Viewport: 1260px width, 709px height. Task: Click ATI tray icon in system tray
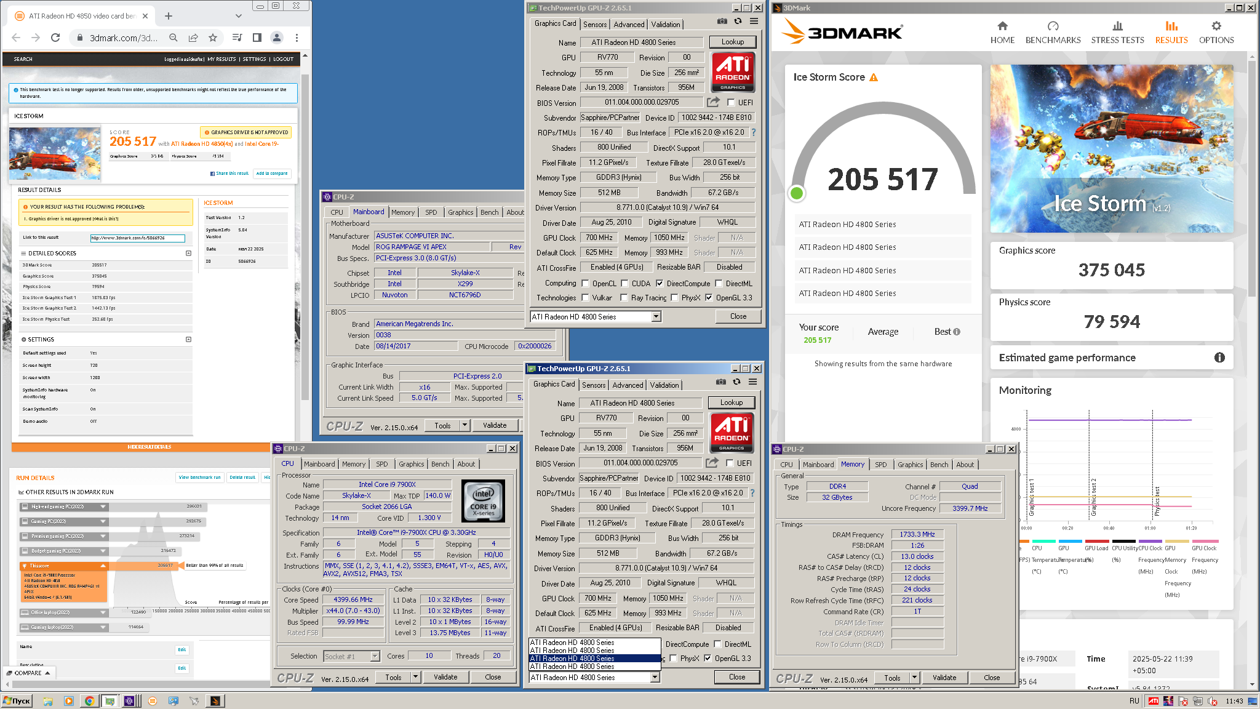[x=1153, y=701]
